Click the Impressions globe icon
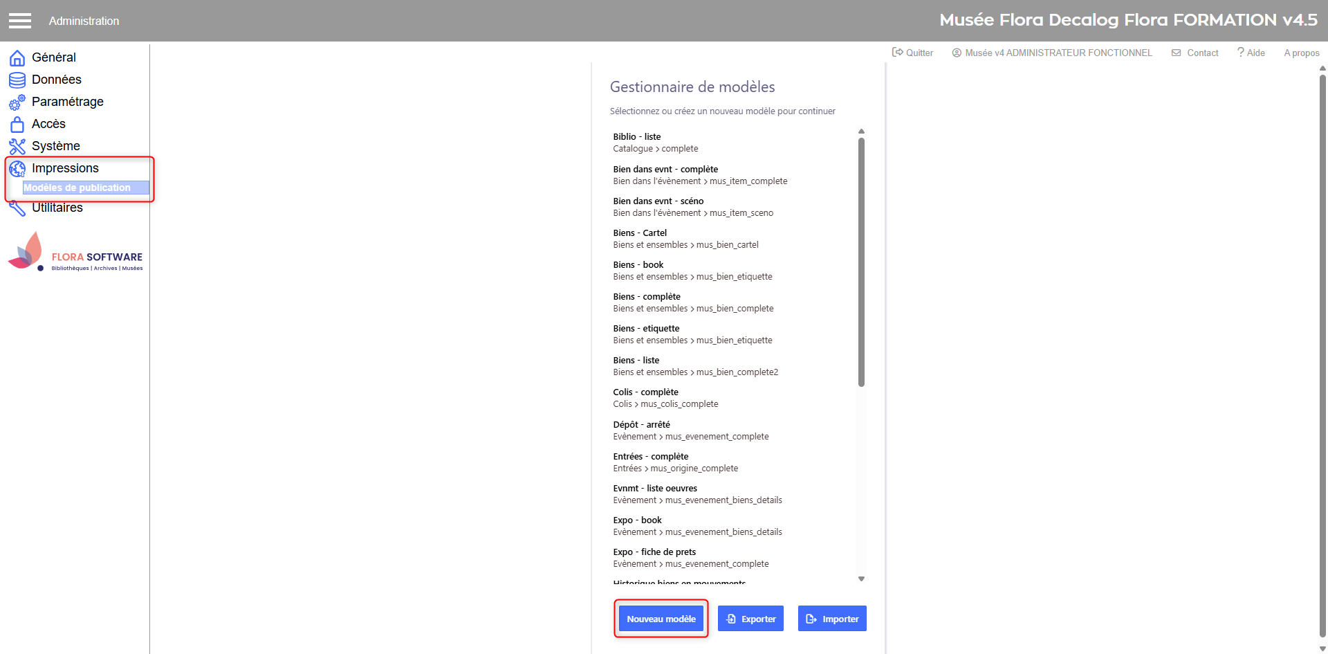This screenshot has height=654, width=1328. 17,169
